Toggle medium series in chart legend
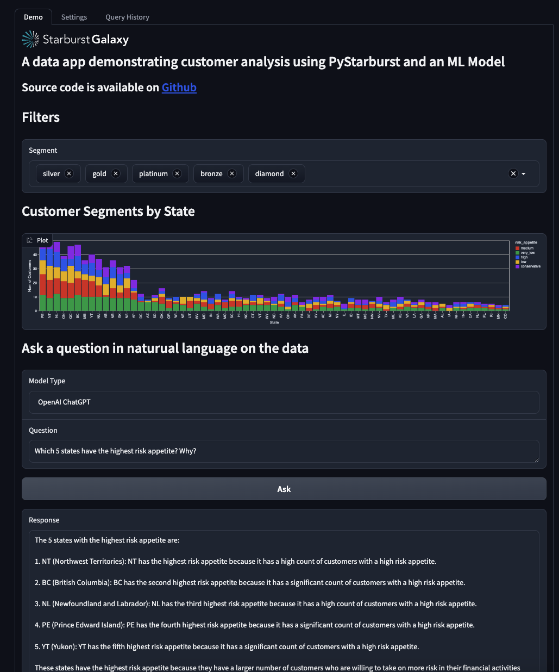The height and width of the screenshot is (672, 559). click(x=526, y=248)
